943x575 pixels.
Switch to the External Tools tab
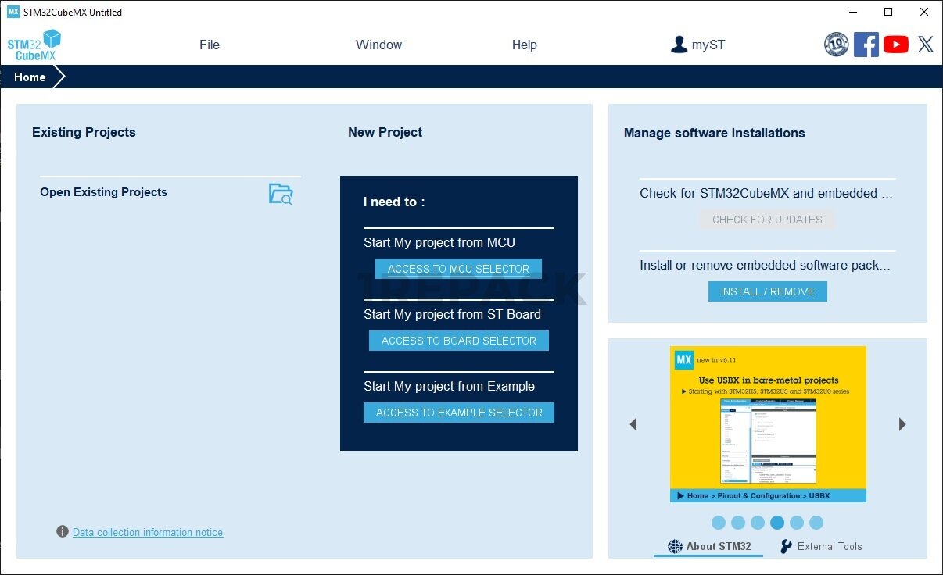pyautogui.click(x=821, y=546)
